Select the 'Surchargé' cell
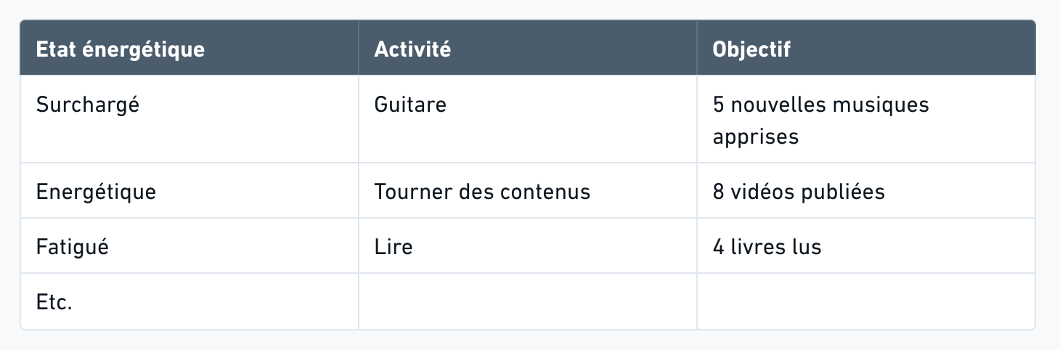The height and width of the screenshot is (350, 1060). click(87, 105)
